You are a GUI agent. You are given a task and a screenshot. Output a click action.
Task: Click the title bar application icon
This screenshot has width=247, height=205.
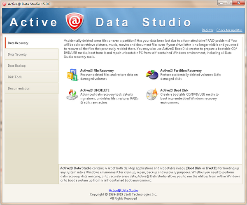[4, 4]
